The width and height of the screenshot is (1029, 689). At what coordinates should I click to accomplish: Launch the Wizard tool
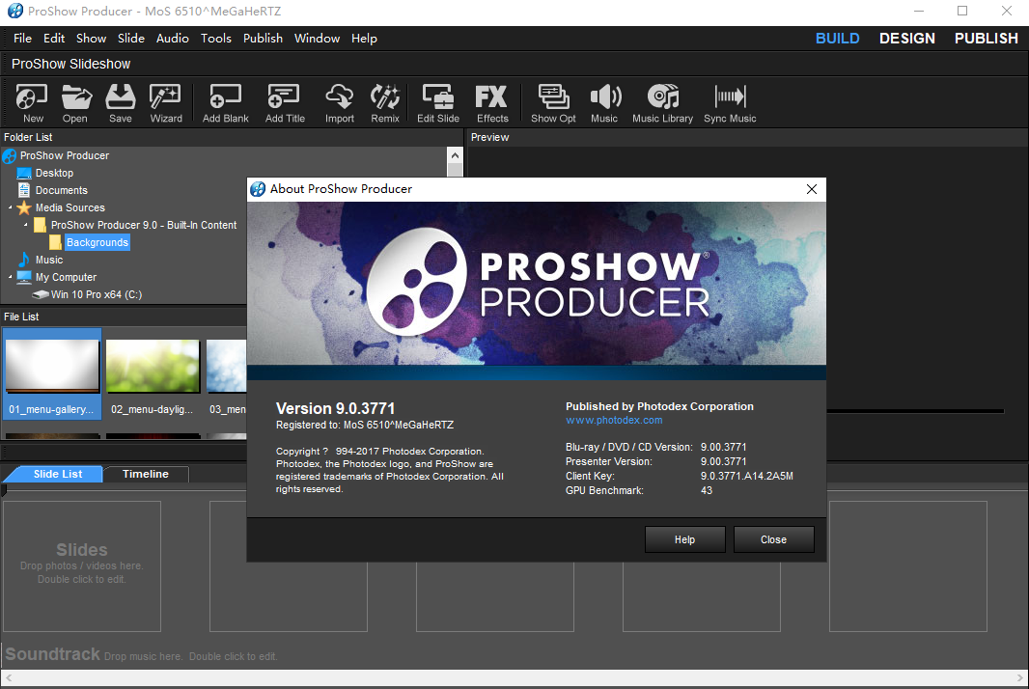[166, 103]
